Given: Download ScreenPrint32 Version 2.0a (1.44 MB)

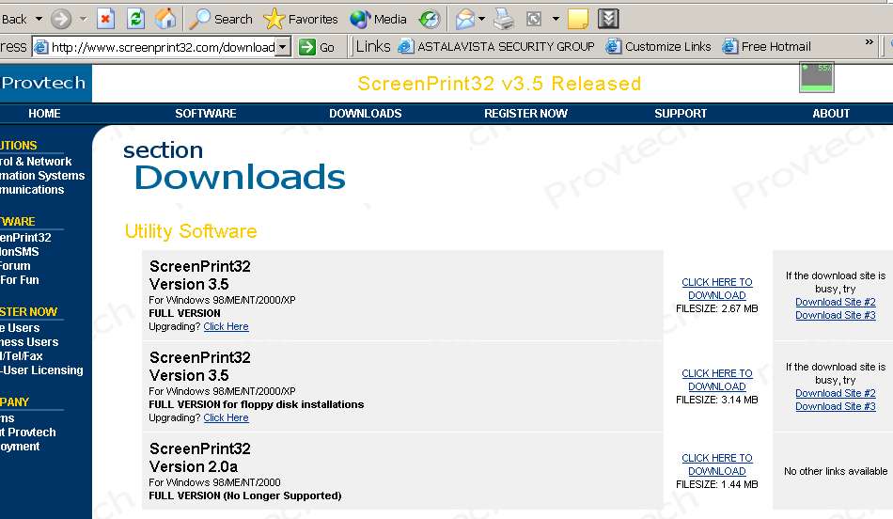Looking at the screenshot, I should 717,464.
